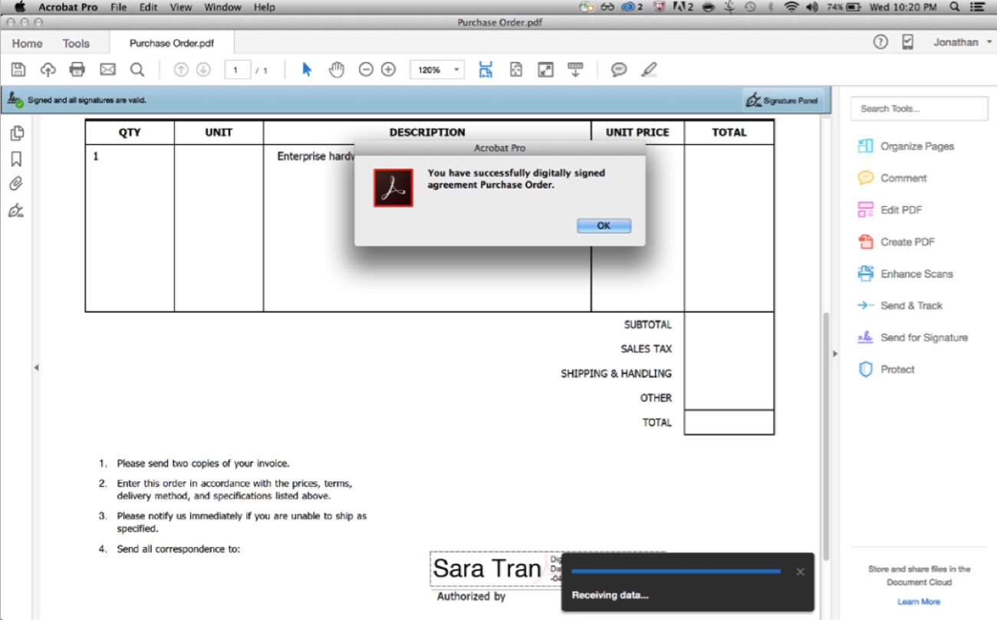The height and width of the screenshot is (620, 997).
Task: Show the read mode toolbar icon
Action: tap(575, 70)
